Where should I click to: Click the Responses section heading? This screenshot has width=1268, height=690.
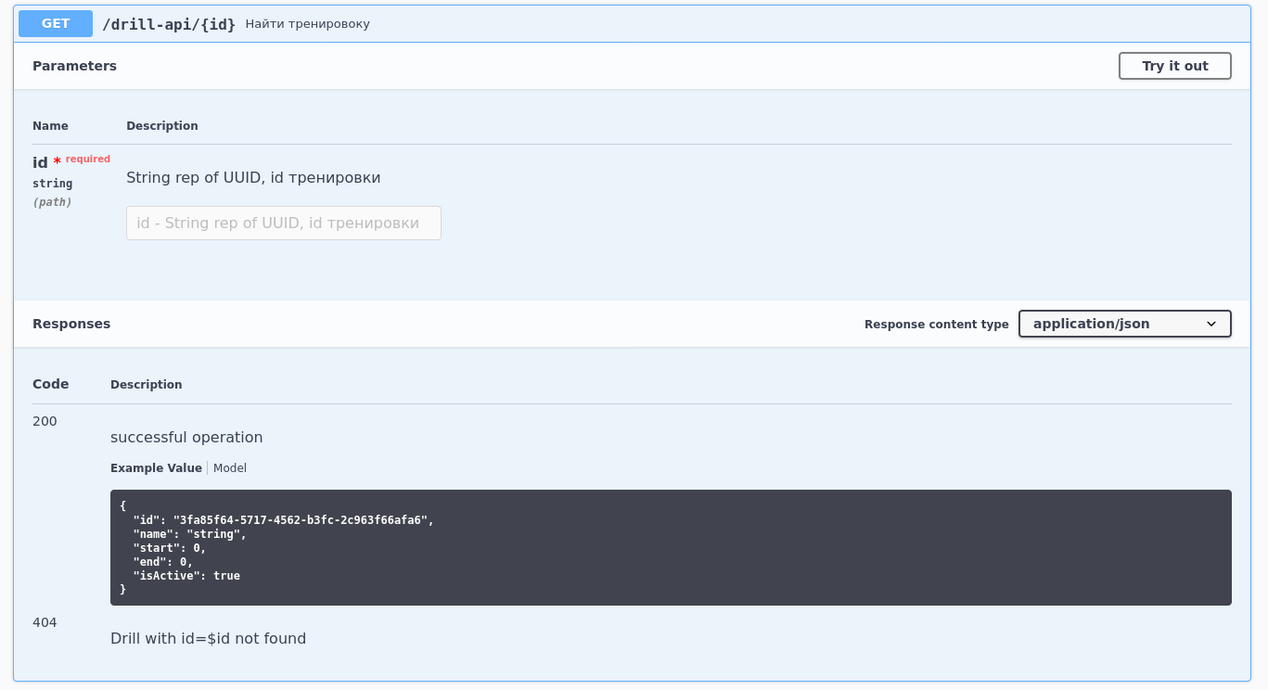71,324
